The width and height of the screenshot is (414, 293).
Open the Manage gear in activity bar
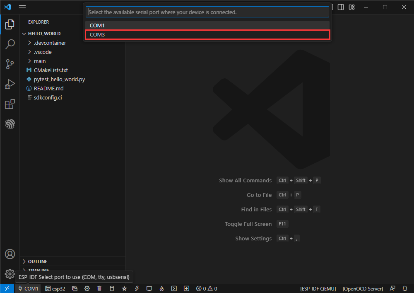click(10, 274)
